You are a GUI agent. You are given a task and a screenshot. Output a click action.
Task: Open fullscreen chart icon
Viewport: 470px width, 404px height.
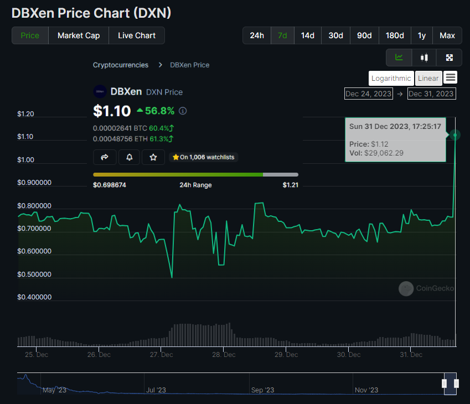tap(449, 57)
